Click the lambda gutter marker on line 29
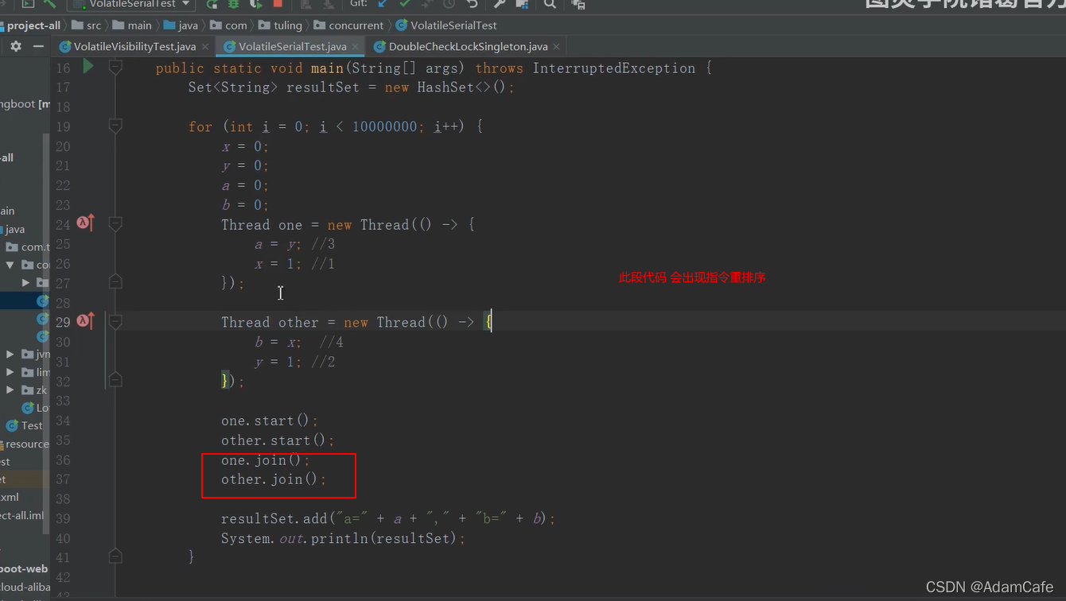 (86, 321)
